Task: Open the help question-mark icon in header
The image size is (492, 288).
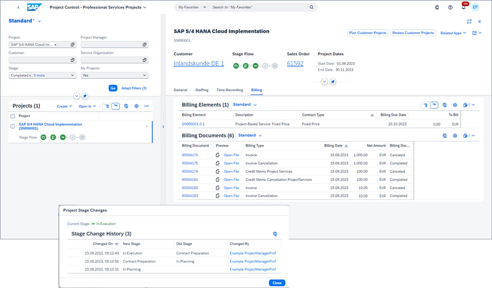Action: (450, 7)
